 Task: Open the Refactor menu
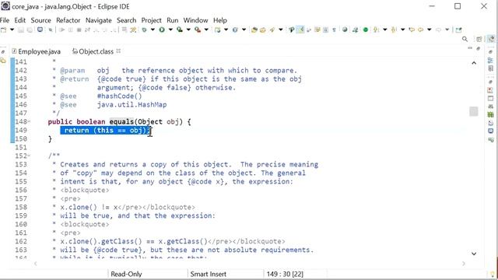(68, 20)
